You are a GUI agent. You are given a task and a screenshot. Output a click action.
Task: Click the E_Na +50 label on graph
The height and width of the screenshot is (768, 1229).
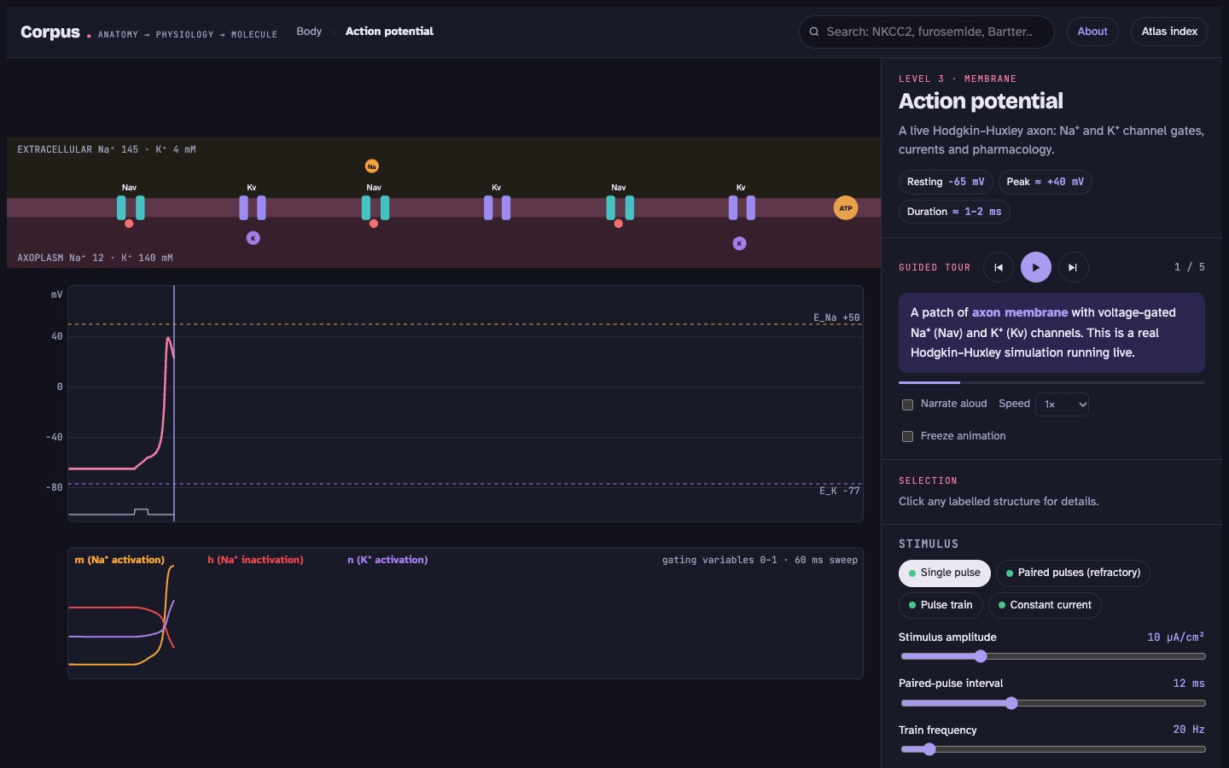(836, 317)
